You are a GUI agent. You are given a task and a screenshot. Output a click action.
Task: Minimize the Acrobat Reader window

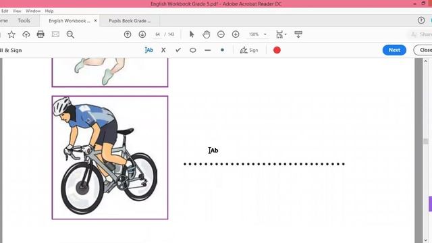(414, 4)
